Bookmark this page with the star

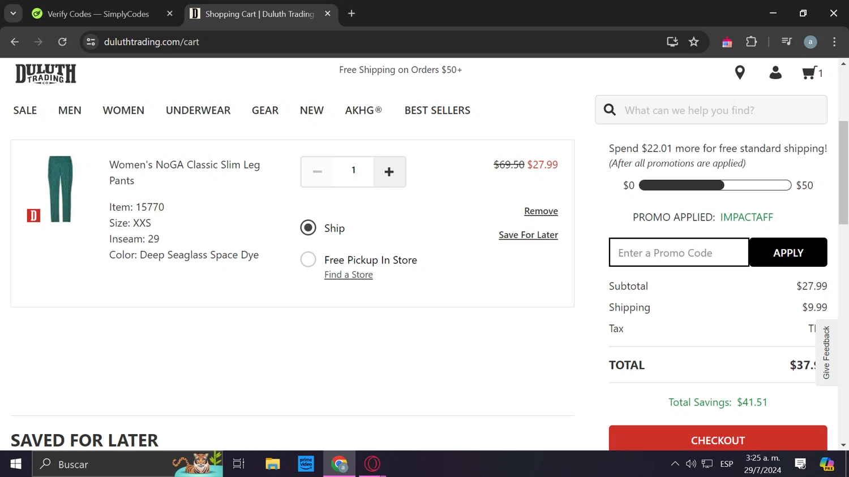694,42
